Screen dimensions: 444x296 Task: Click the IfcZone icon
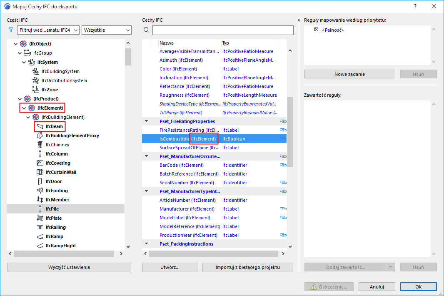pos(36,90)
